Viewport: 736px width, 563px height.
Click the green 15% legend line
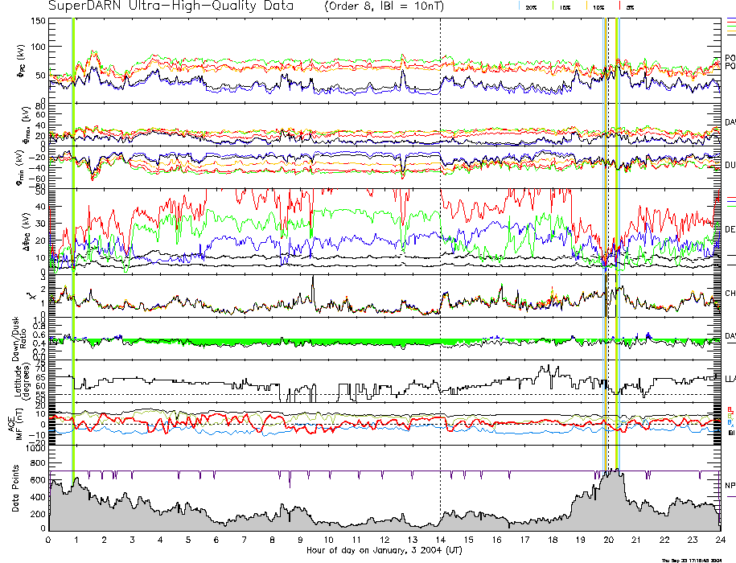(x=553, y=6)
